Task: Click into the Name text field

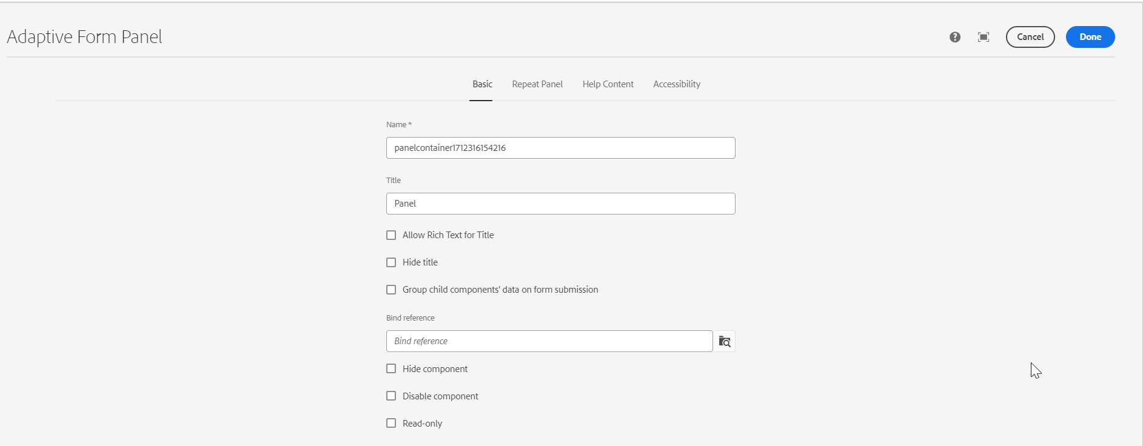Action: [x=560, y=148]
